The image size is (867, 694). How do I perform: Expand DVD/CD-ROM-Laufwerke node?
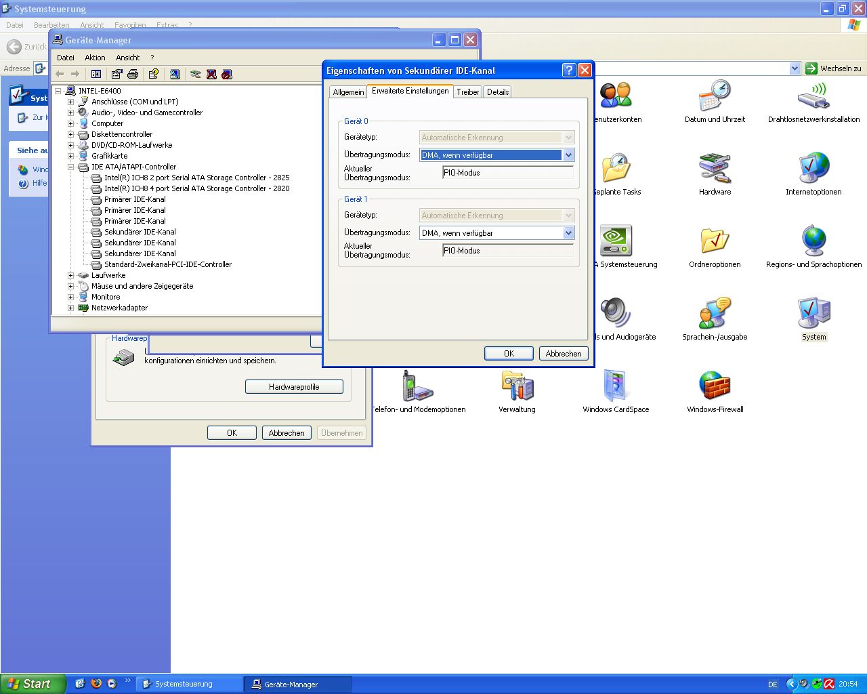(x=70, y=145)
